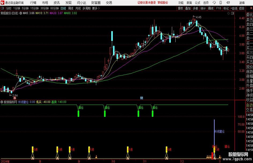
Task: Click the MA5: 3.66 value
Action: [29, 13]
